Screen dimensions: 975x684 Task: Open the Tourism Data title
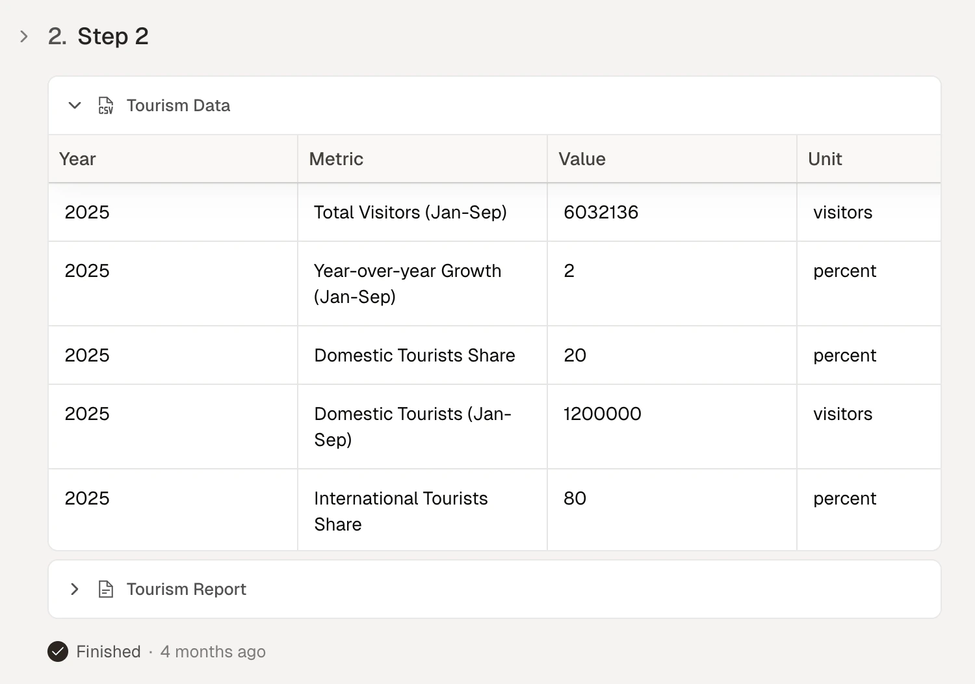tap(178, 105)
